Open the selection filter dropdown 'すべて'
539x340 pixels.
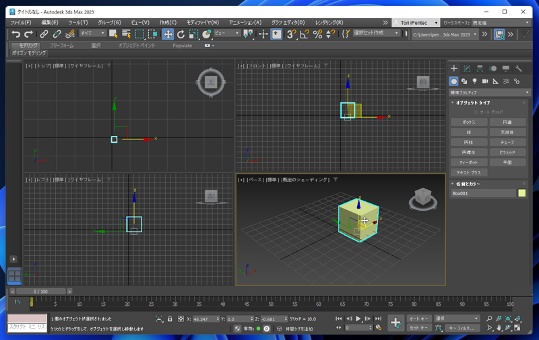coord(92,33)
